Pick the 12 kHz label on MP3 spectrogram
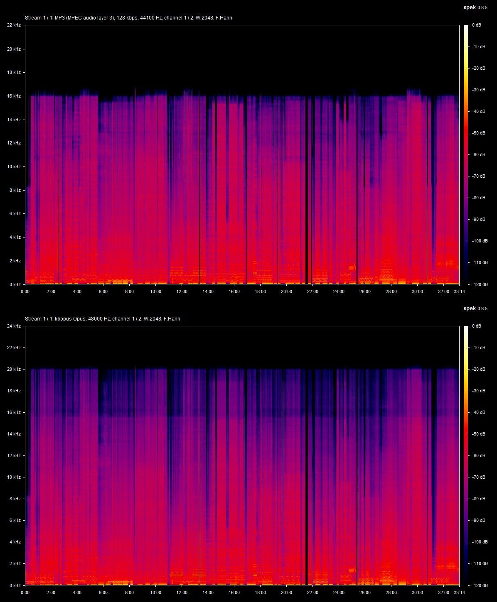This screenshot has width=497, height=602. 14,143
